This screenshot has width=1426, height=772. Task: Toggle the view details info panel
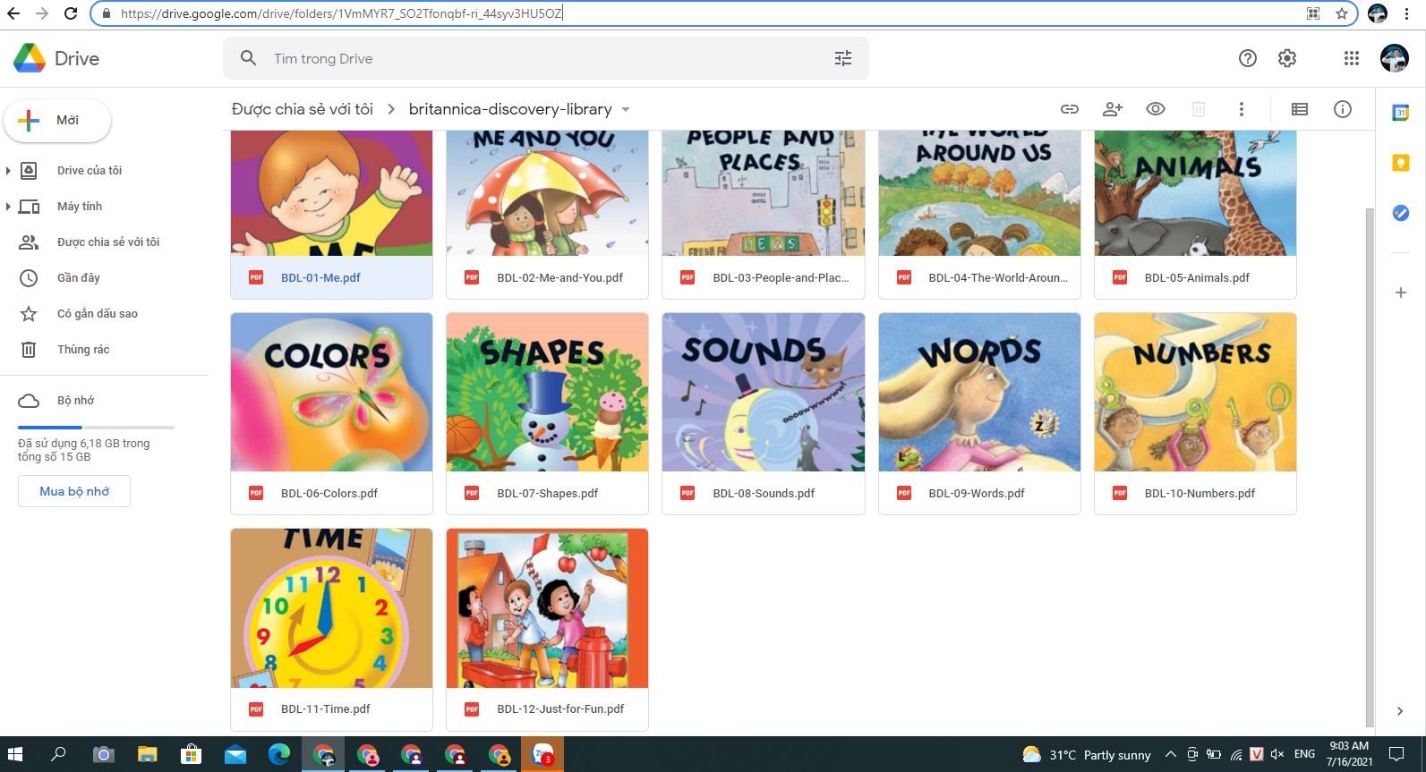(1342, 109)
